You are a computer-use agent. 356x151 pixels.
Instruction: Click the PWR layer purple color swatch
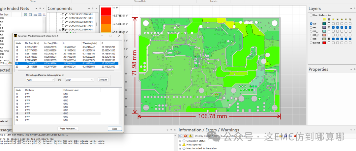click(x=324, y=27)
